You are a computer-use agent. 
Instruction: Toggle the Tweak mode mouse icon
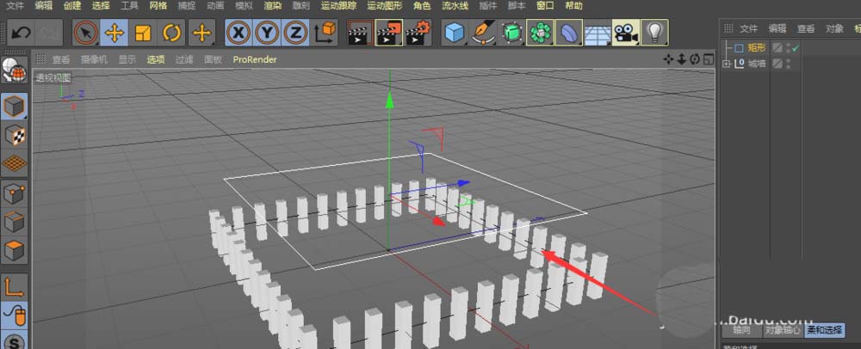point(15,315)
